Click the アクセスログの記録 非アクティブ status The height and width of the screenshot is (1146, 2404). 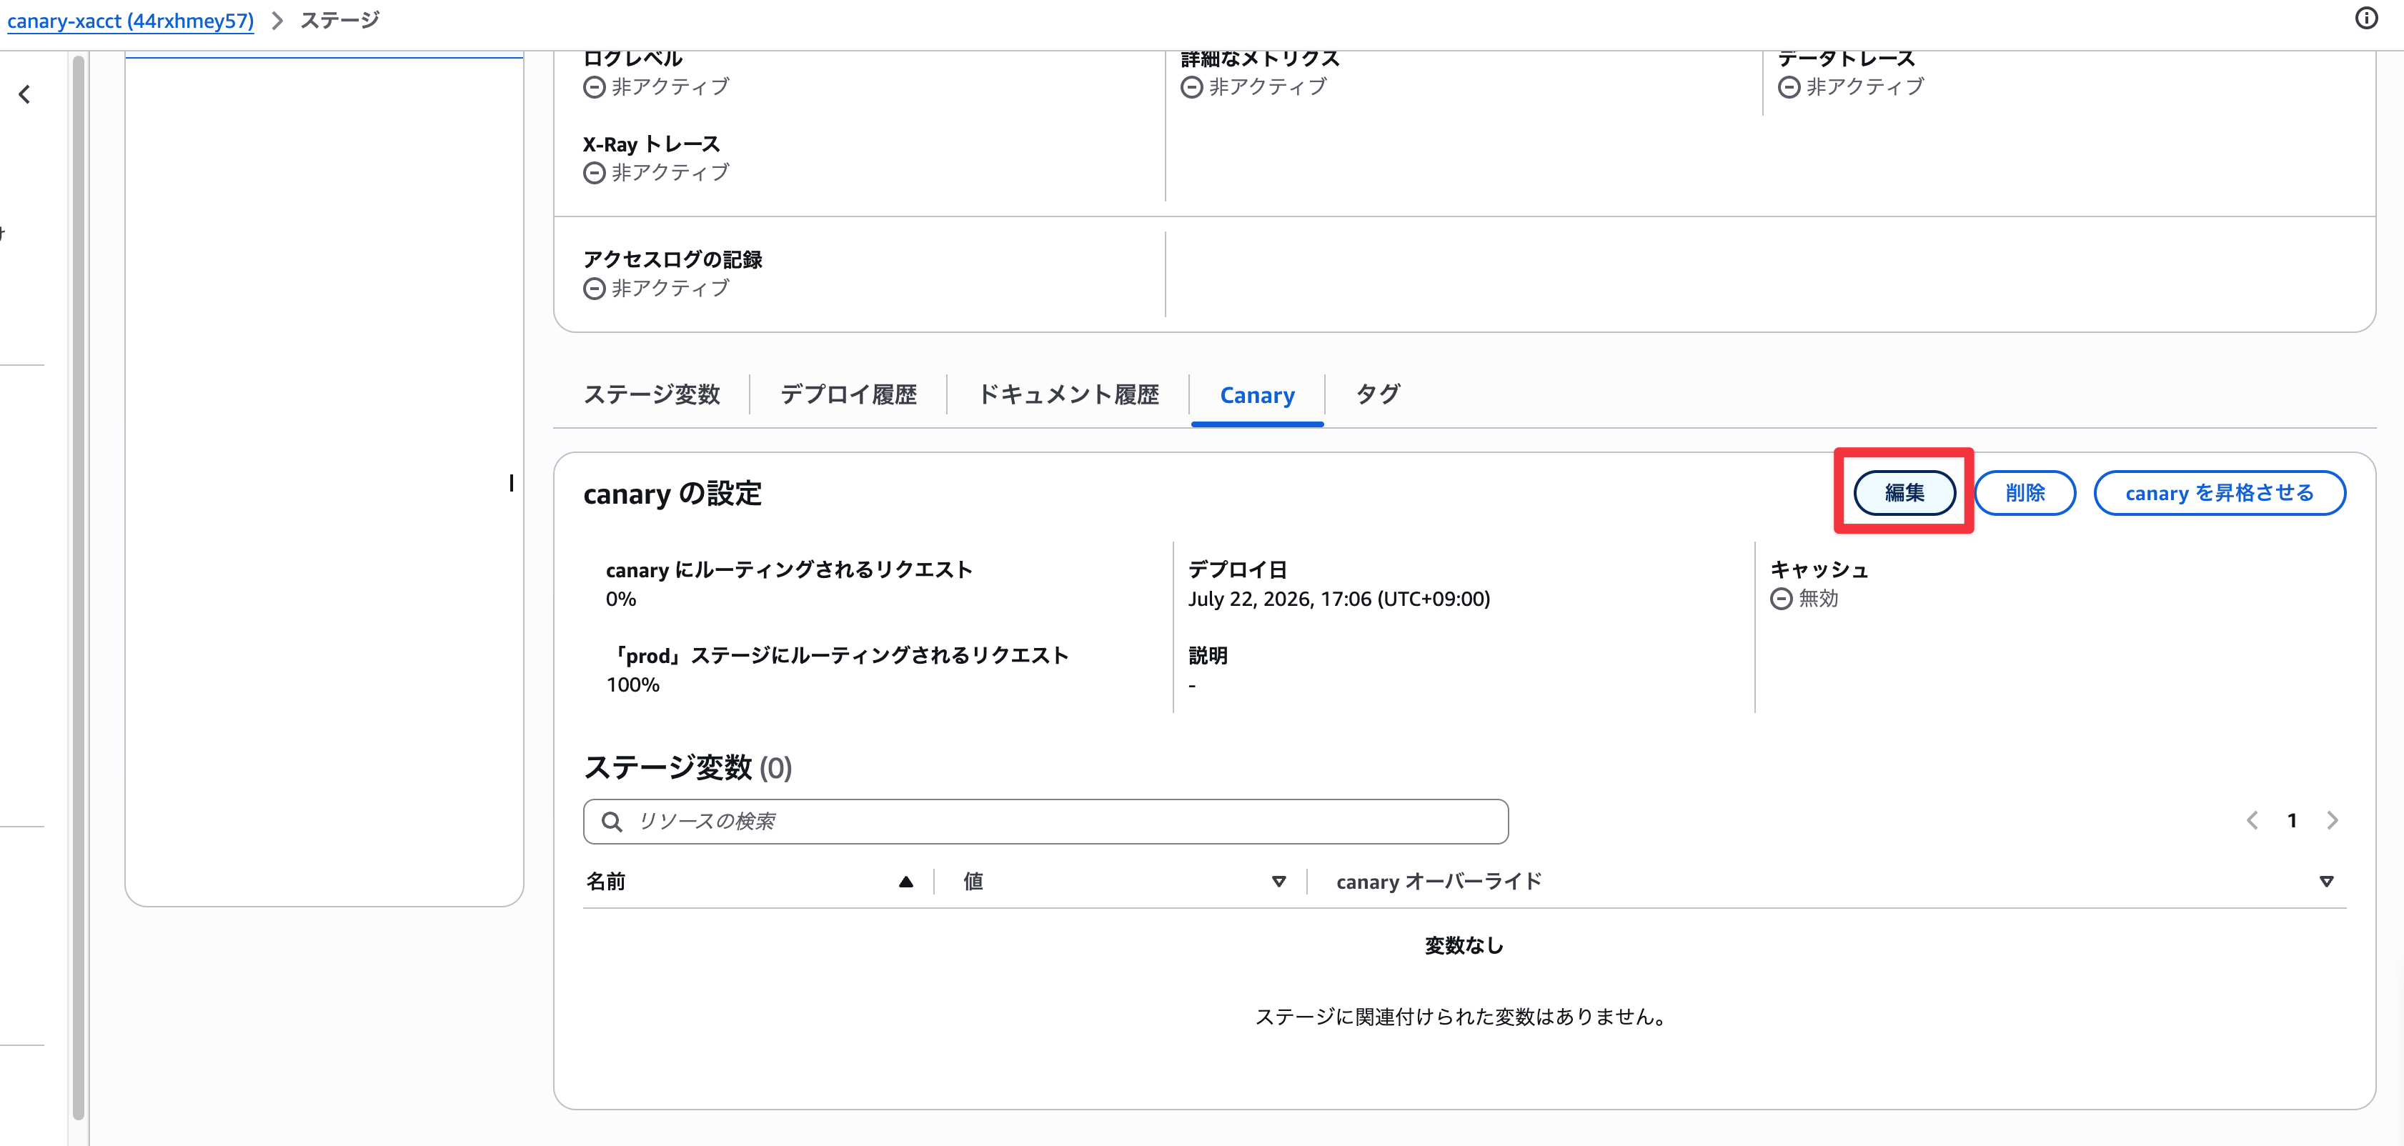(x=656, y=289)
